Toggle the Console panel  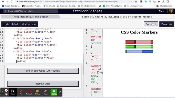point(151,24)
